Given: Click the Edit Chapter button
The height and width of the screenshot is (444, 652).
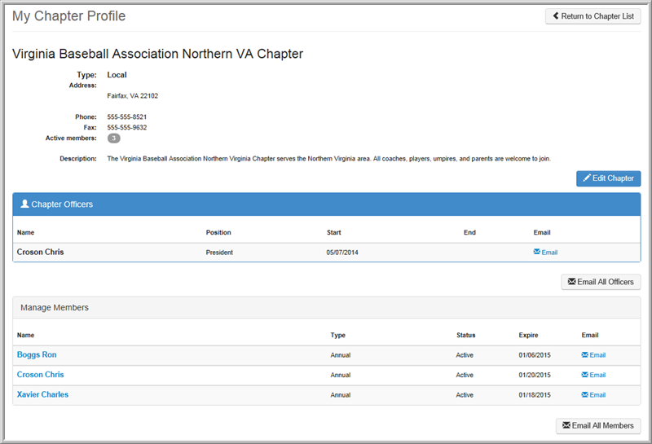Looking at the screenshot, I should (608, 178).
